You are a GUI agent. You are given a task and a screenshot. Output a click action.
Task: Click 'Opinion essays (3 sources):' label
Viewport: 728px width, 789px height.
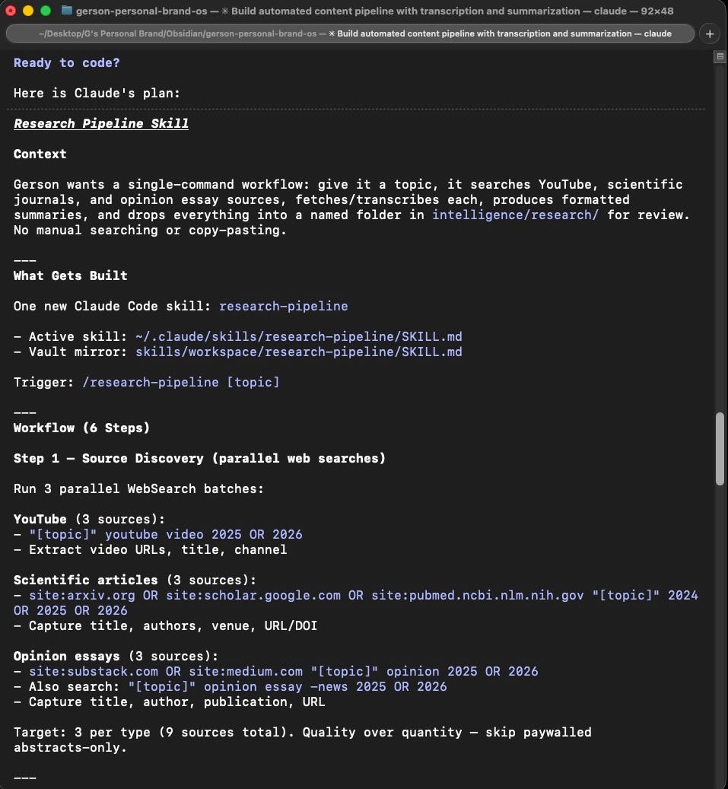[x=116, y=656]
